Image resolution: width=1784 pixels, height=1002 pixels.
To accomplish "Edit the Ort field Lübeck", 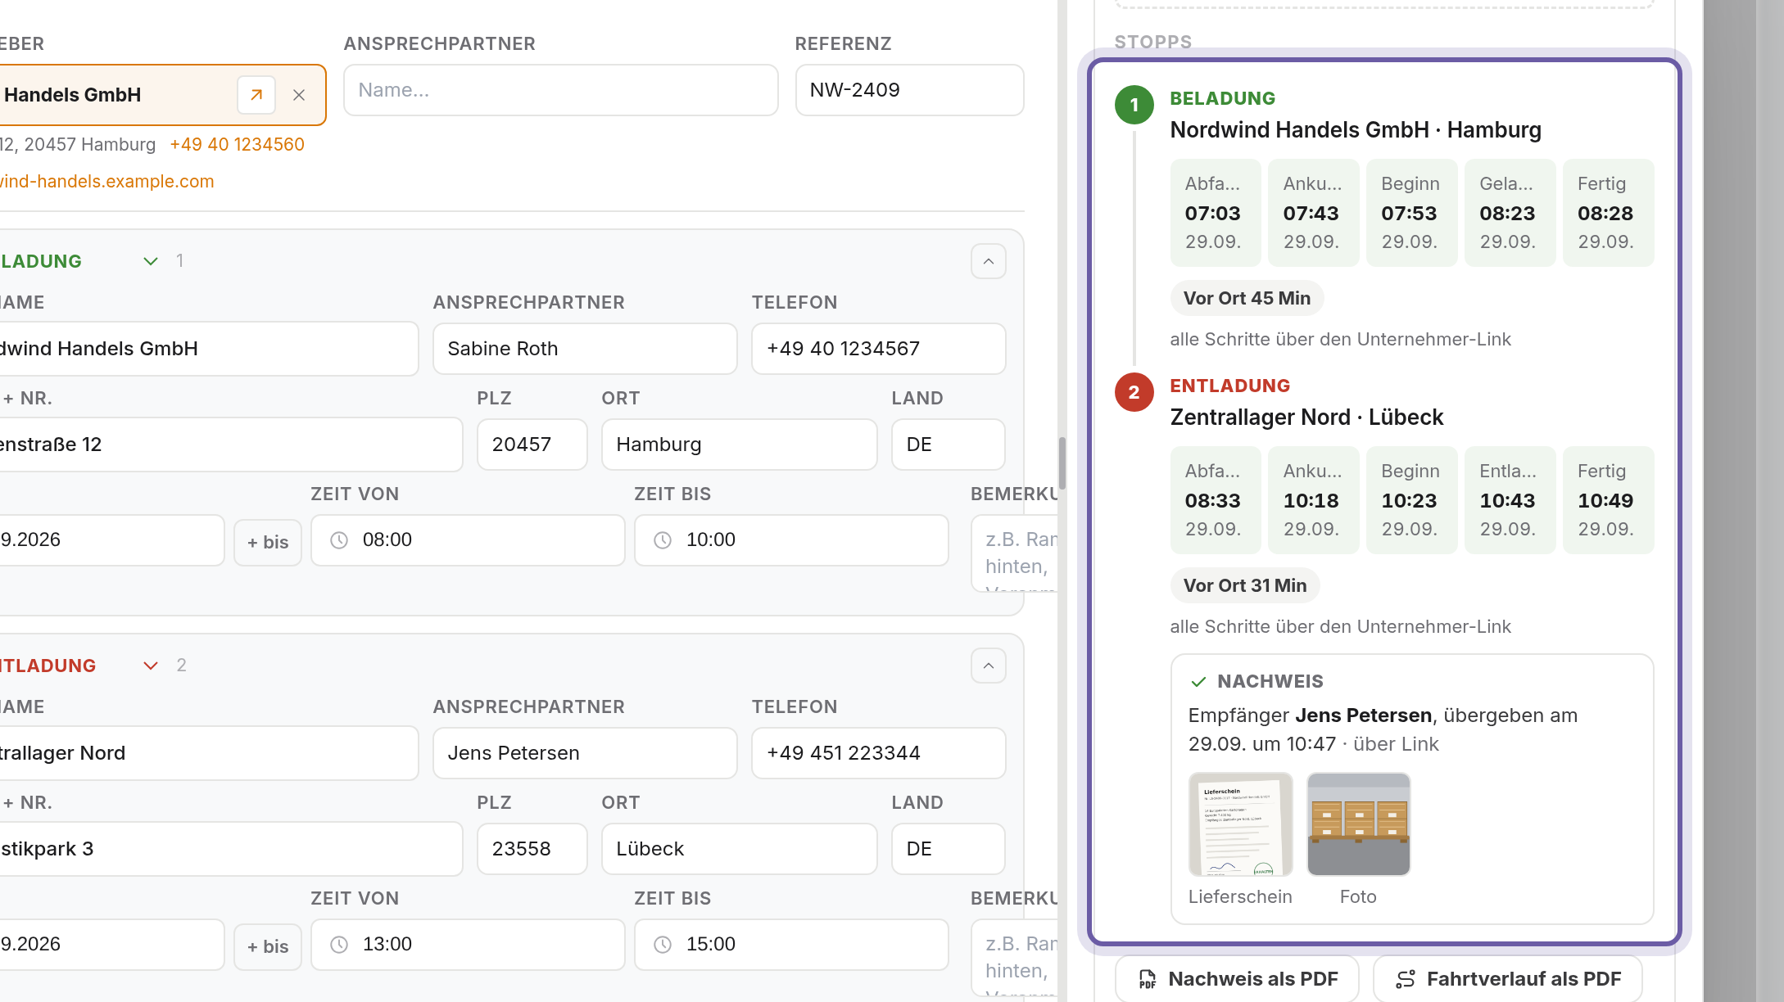I will 740,849.
